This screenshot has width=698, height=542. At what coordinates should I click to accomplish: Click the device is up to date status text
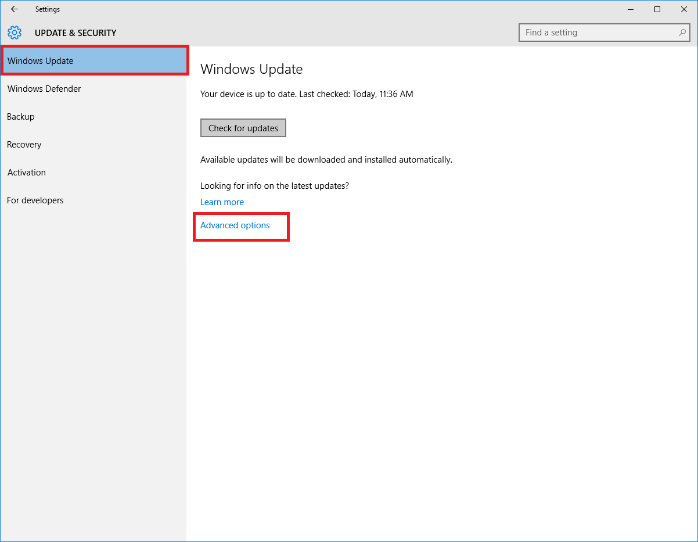click(307, 94)
